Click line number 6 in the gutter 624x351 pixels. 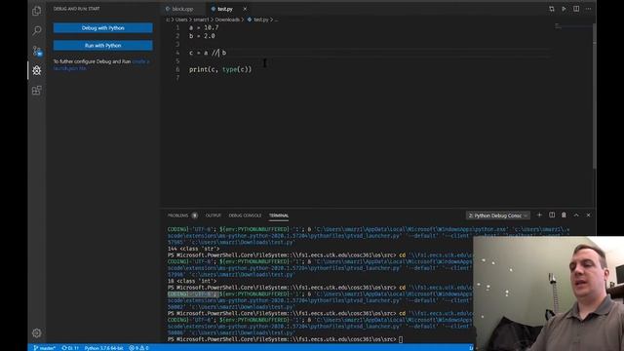(x=177, y=69)
